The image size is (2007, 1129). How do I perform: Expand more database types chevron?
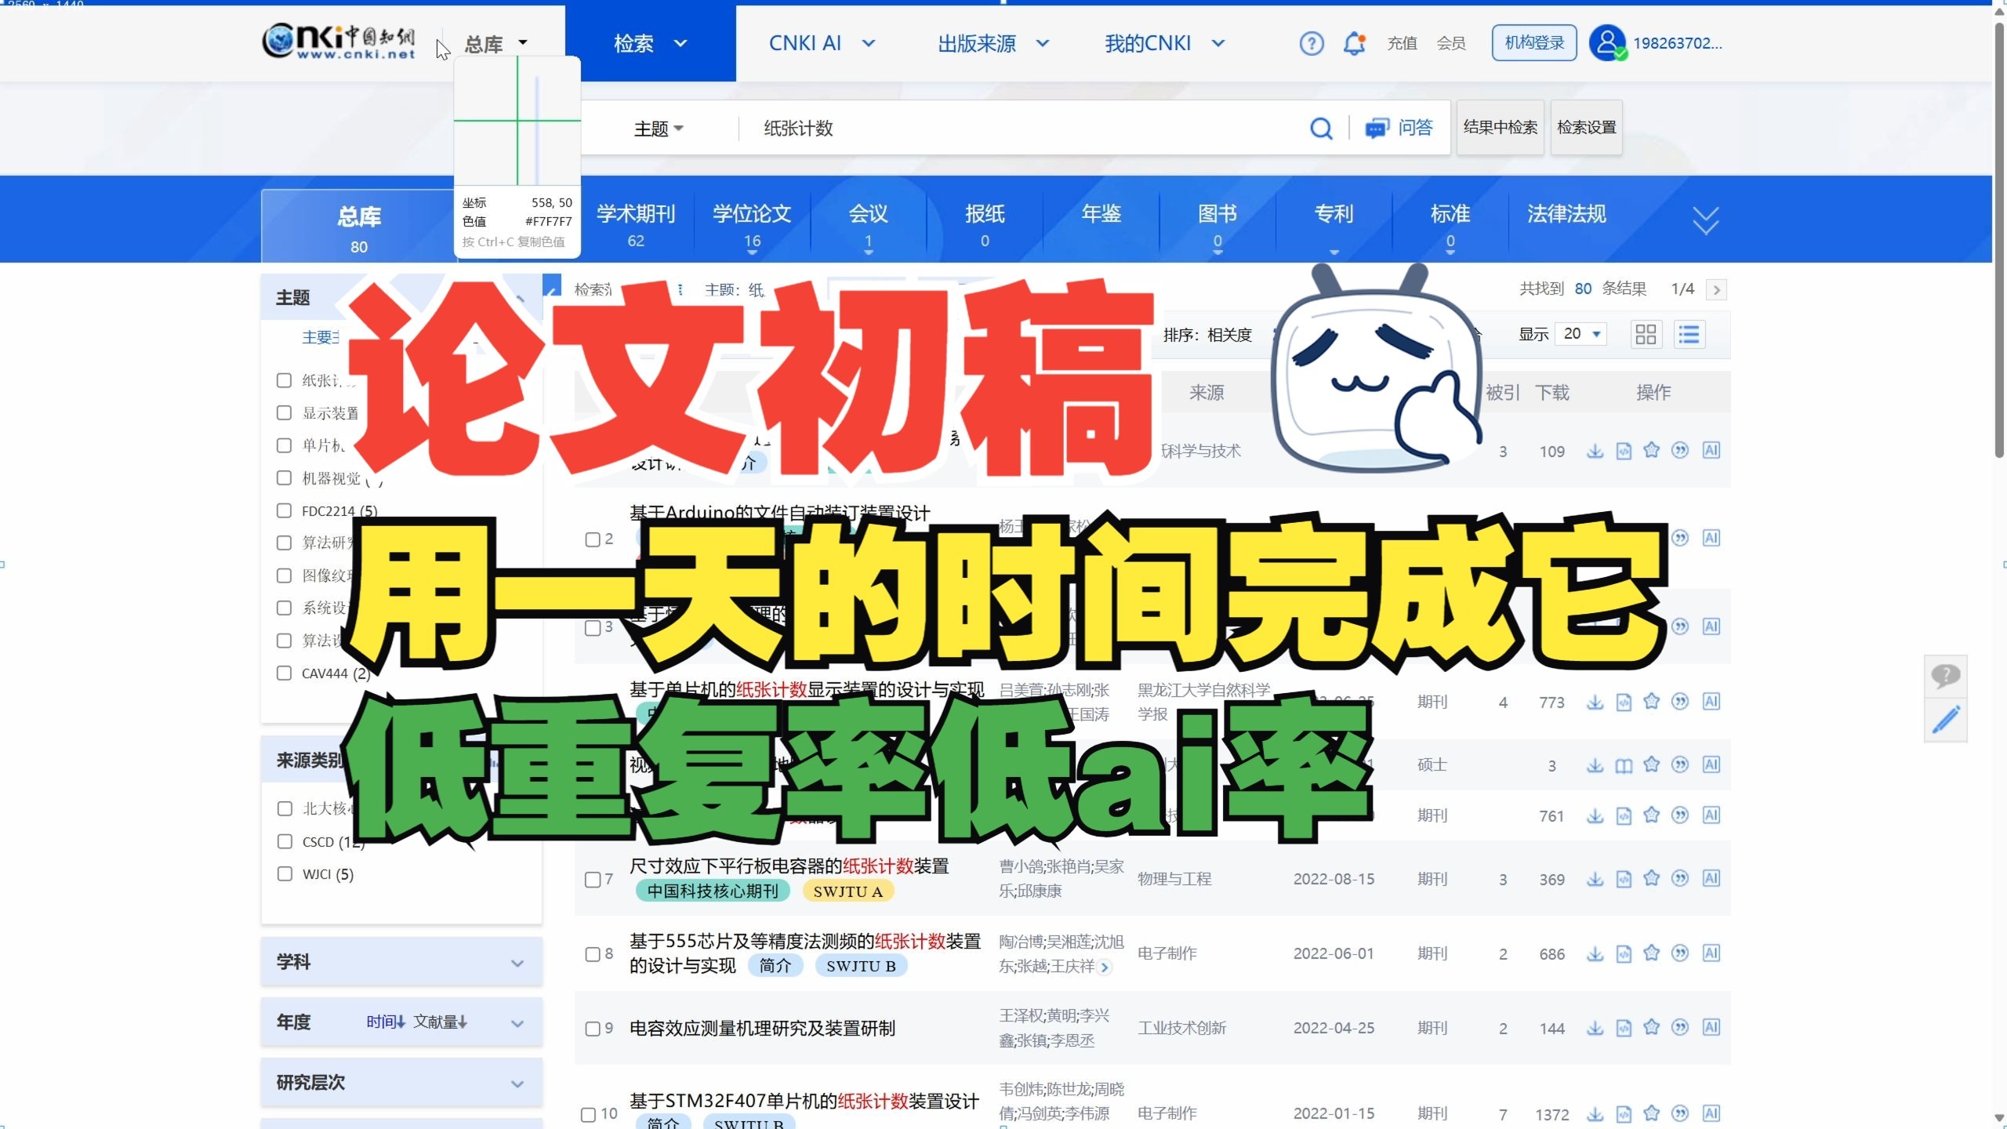[x=1705, y=220]
